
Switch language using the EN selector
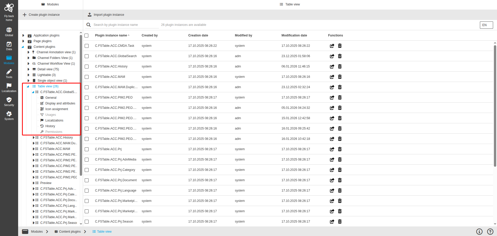tap(486, 25)
